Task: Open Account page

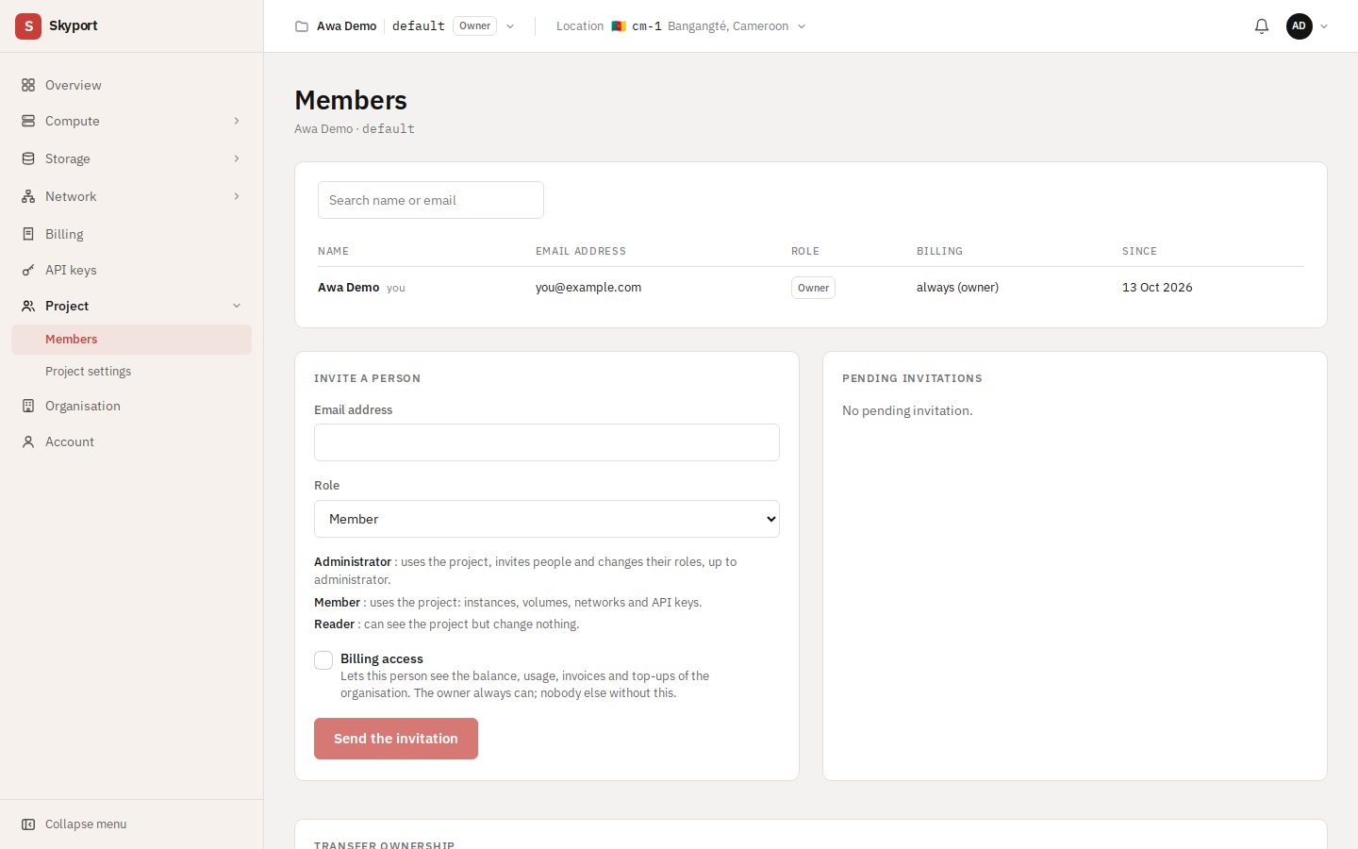Action: (131, 441)
